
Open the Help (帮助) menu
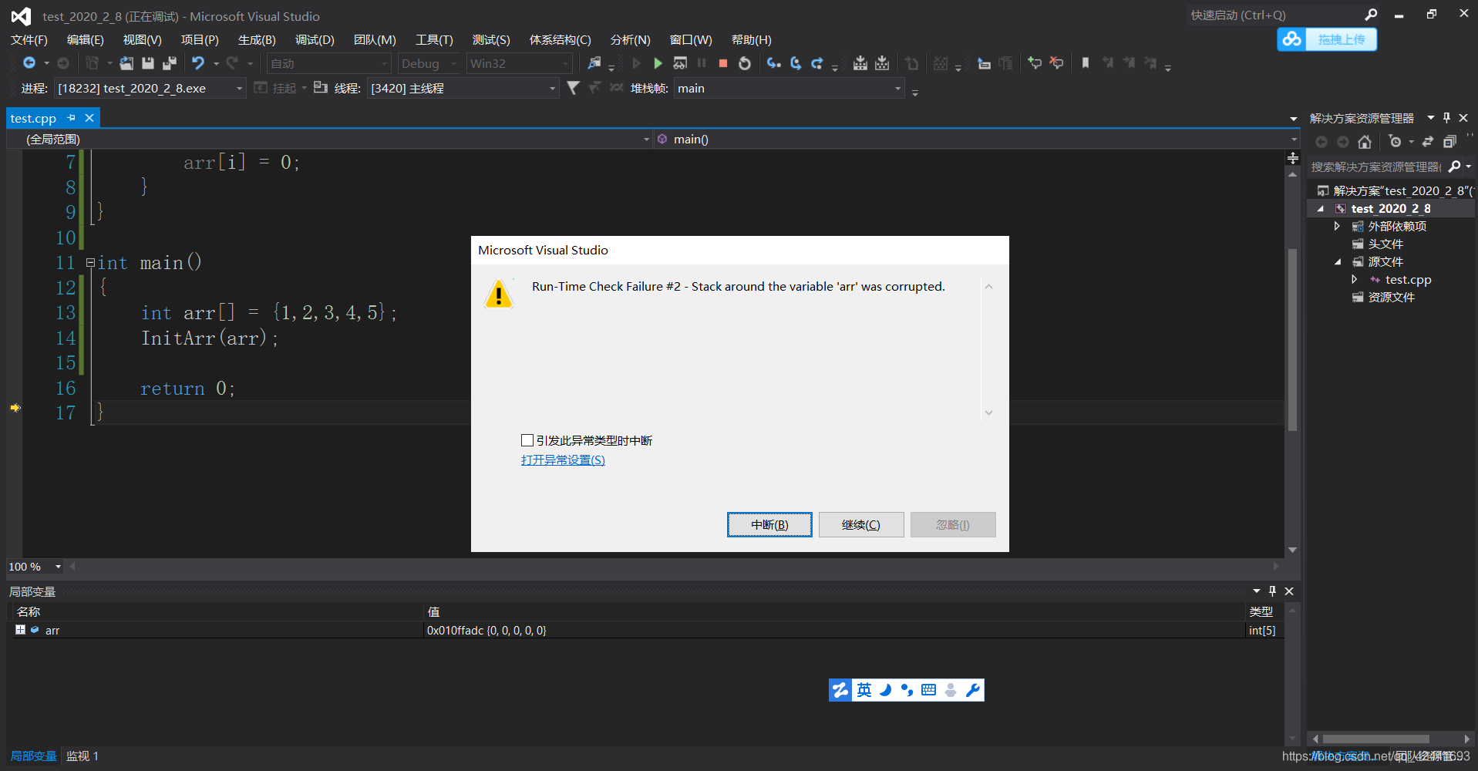751,39
